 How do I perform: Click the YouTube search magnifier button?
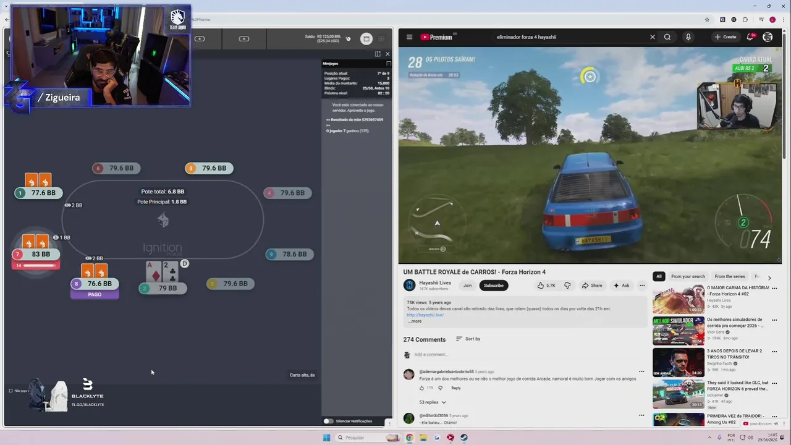point(667,37)
